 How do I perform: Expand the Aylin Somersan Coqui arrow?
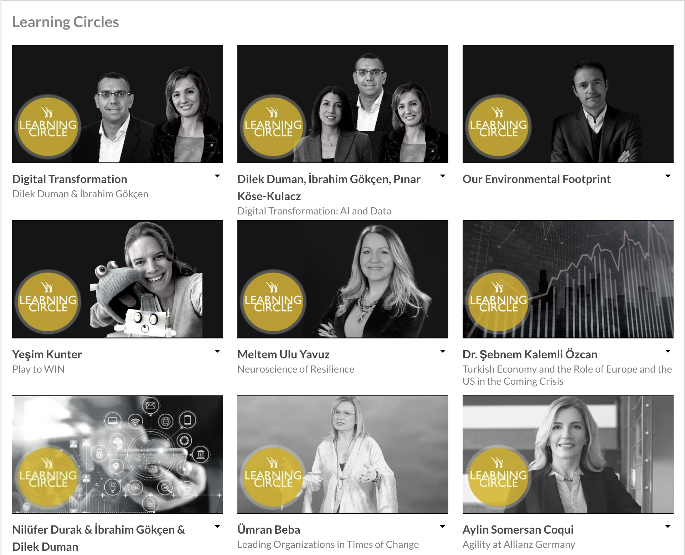click(x=668, y=527)
